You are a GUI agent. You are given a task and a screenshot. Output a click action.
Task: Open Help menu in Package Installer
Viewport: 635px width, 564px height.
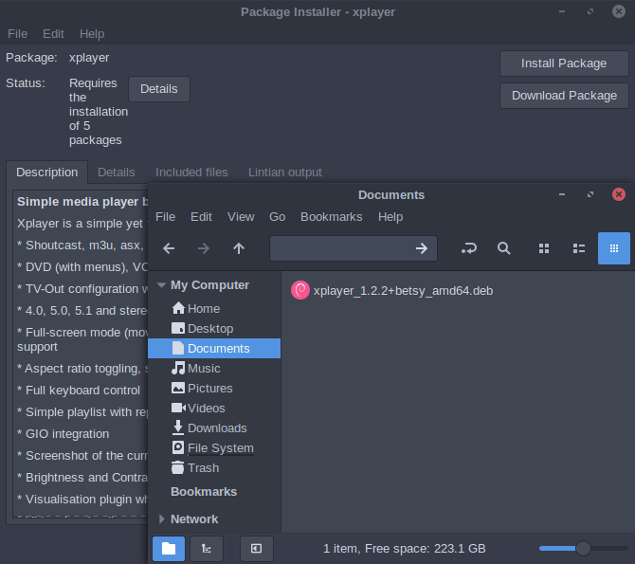pyautogui.click(x=92, y=33)
